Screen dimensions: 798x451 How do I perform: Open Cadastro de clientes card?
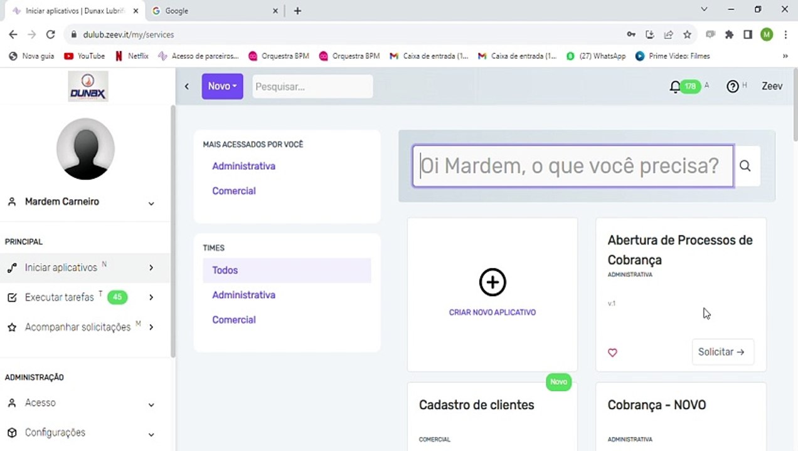[x=492, y=417]
